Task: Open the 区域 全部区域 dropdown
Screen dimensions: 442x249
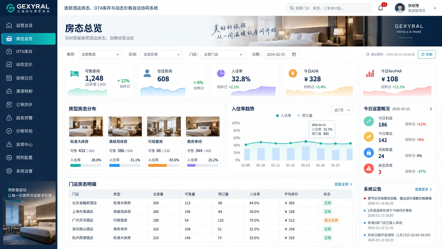Action: (162, 54)
